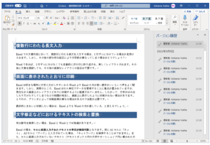Open Version History pane options dropdown arrow
Viewport: 210px width, 145px height.
pos(198,35)
